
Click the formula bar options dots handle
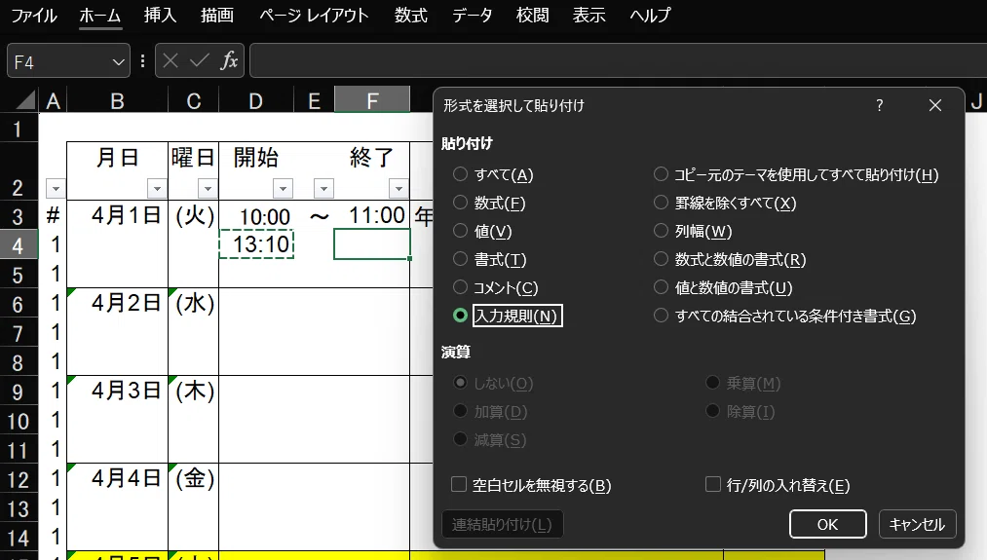click(x=143, y=61)
